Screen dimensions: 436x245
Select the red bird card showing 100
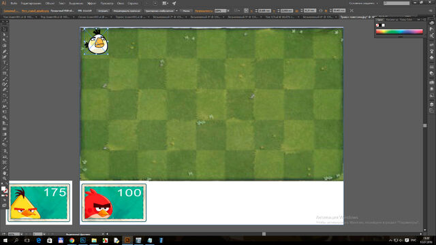pyautogui.click(x=114, y=203)
